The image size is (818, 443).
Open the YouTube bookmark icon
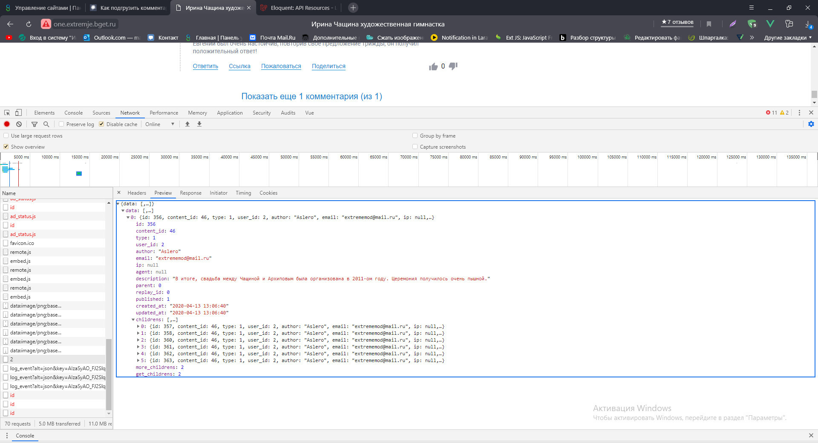click(9, 37)
